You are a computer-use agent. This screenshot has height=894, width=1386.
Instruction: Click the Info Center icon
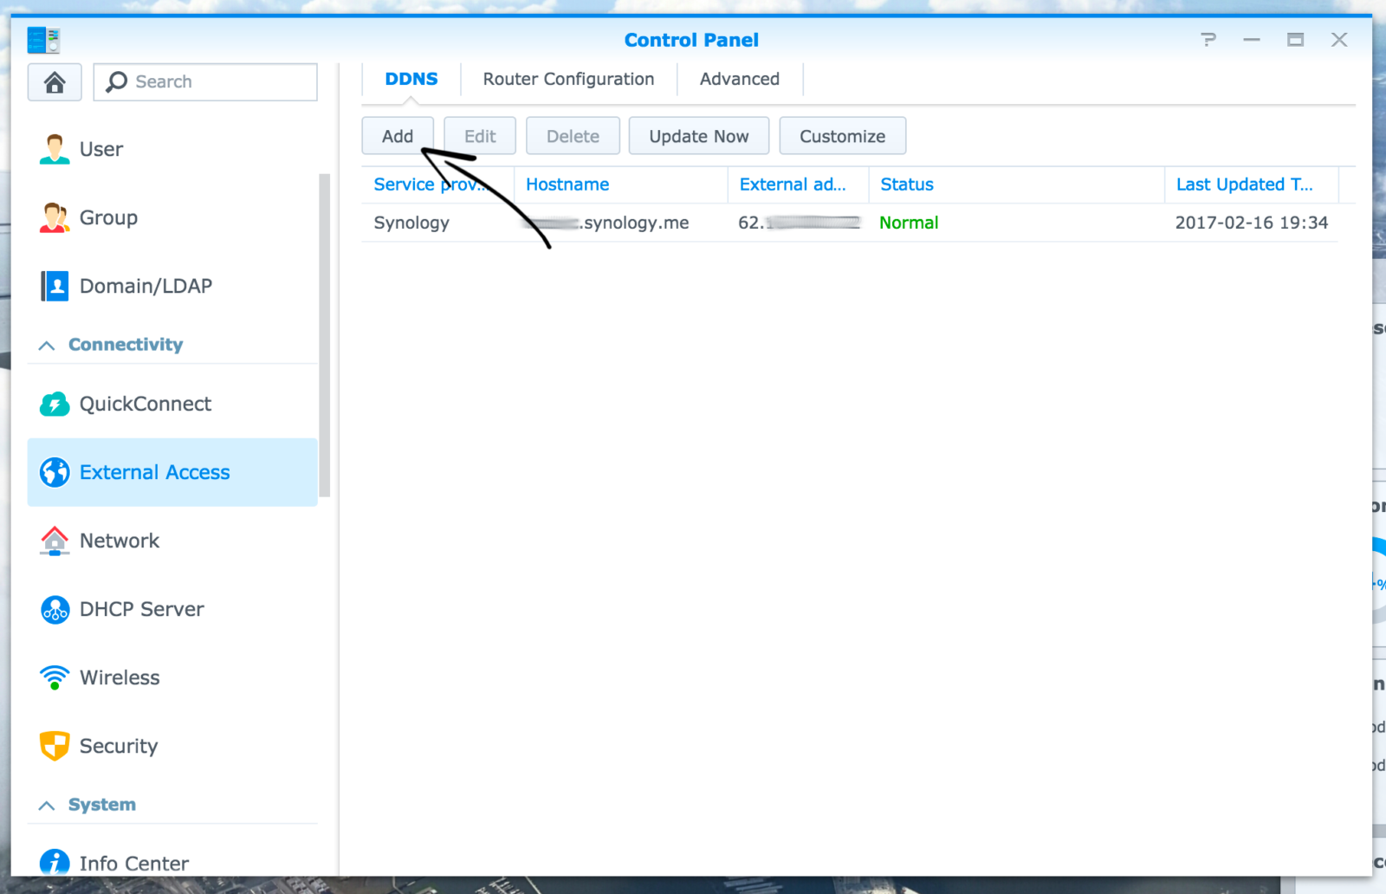tap(55, 863)
